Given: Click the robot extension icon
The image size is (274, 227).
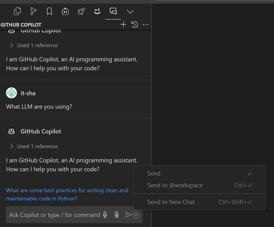Looking at the screenshot, I should (65, 12).
